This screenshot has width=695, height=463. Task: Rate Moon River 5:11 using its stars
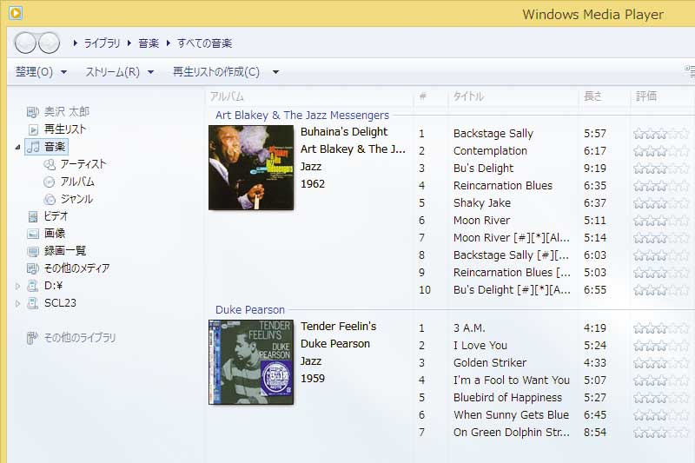pyautogui.click(x=661, y=220)
